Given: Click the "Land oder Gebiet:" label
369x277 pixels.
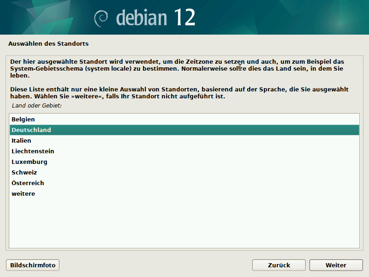Looking at the screenshot, I should [x=37, y=106].
